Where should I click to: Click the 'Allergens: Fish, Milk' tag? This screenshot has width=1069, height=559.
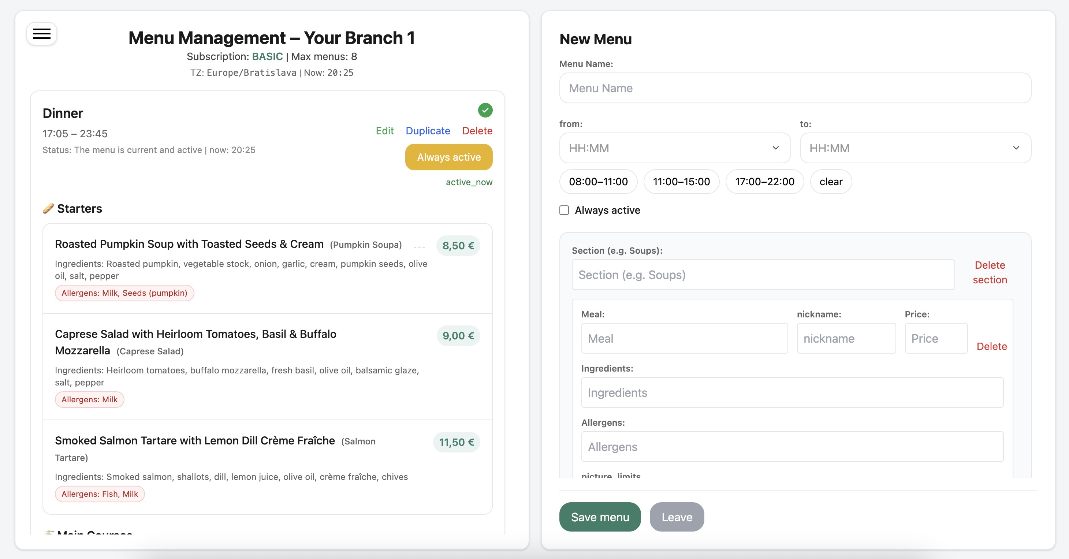(100, 494)
